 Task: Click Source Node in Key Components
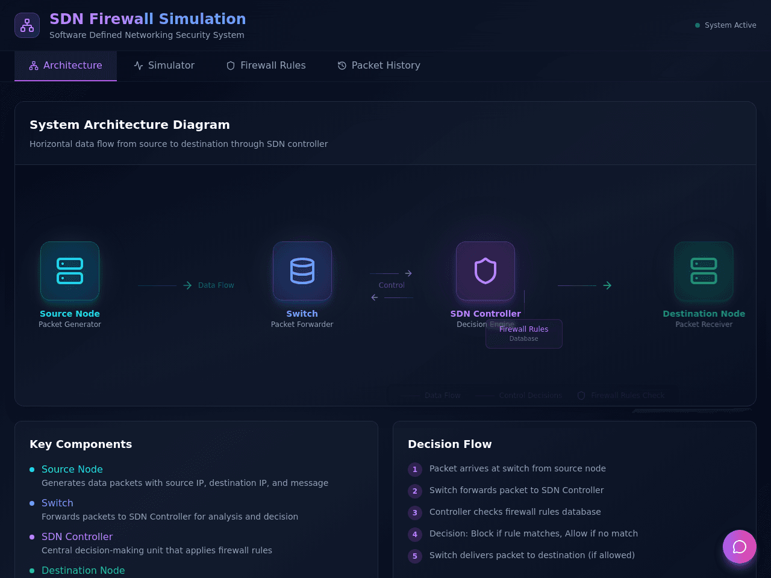72,469
